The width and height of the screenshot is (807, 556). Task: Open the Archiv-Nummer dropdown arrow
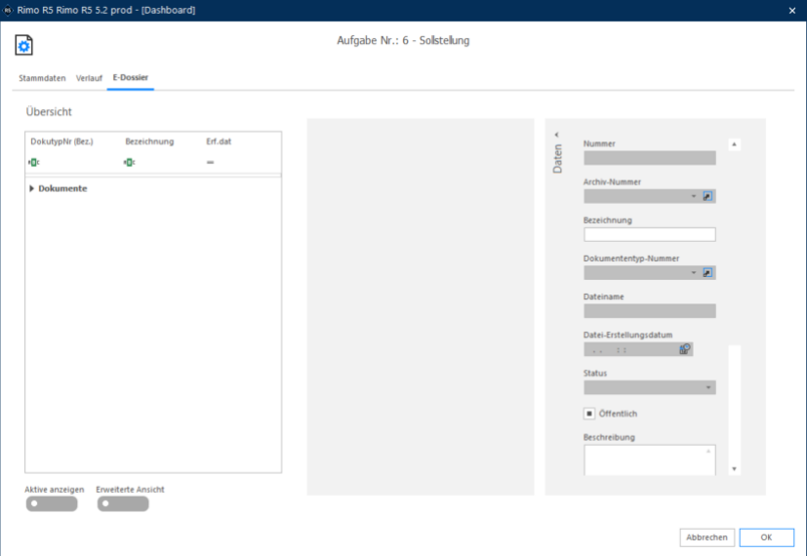pos(693,196)
